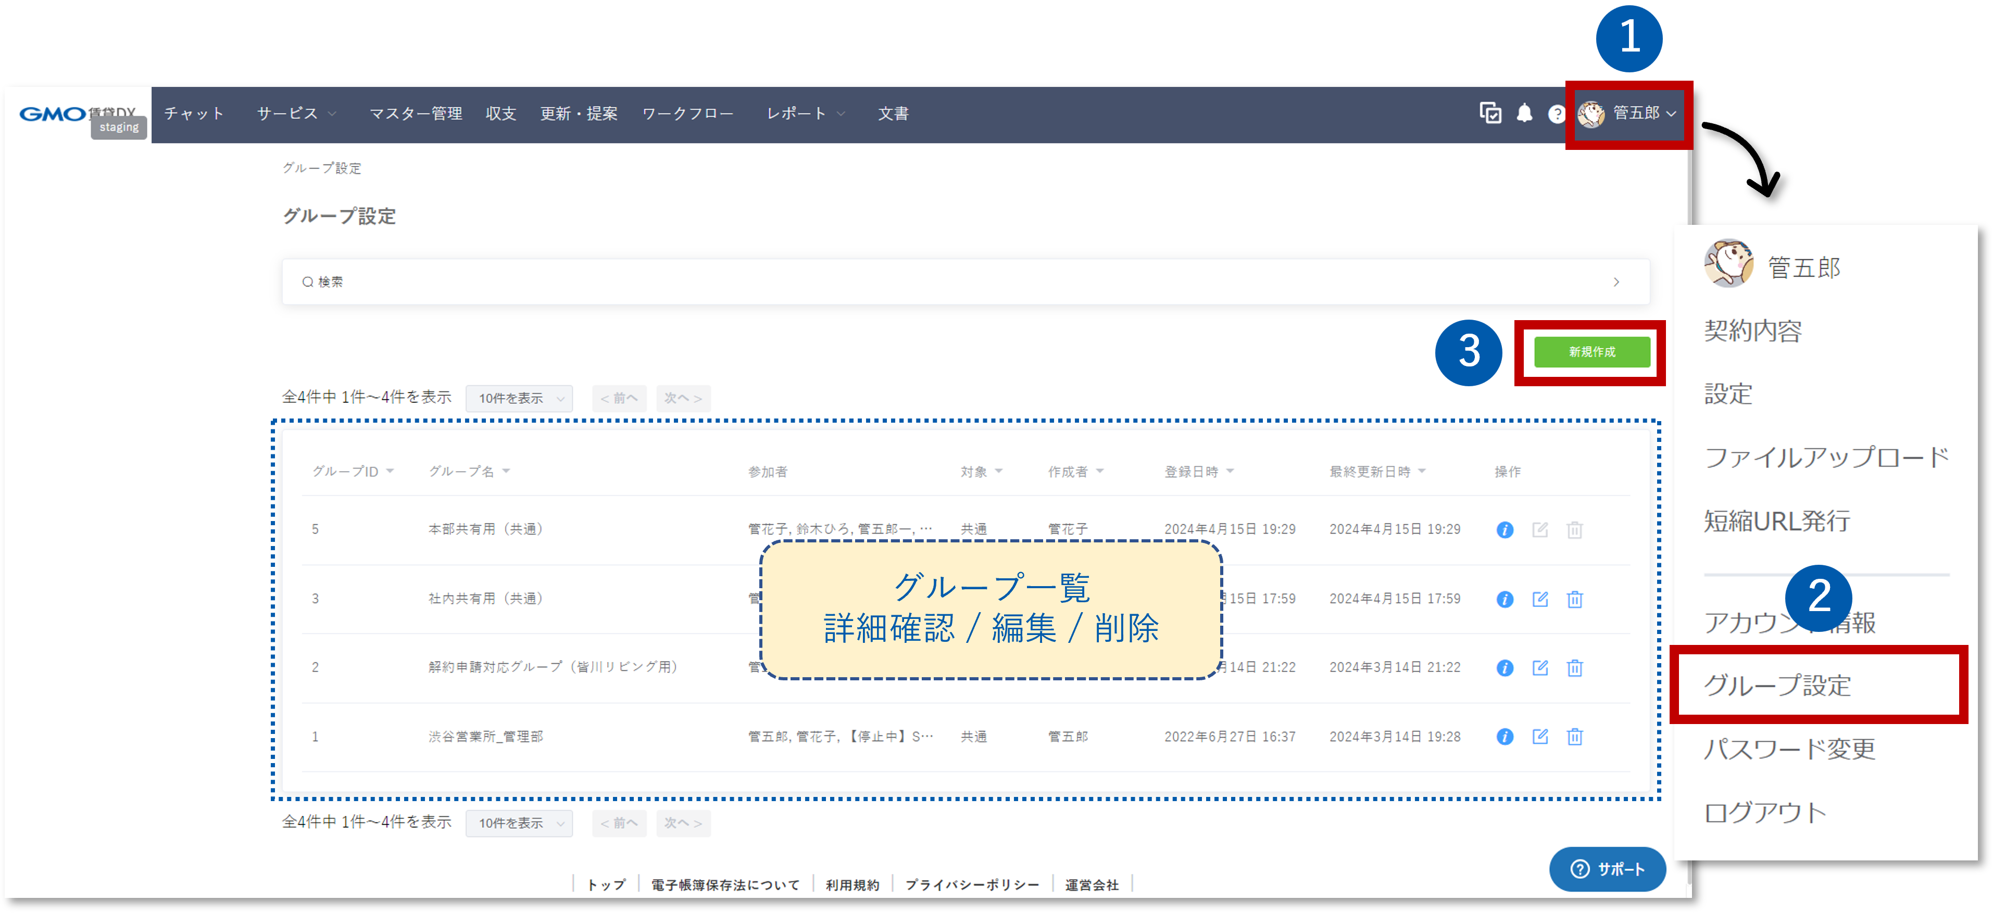
Task: Open 収支 in navigation bar
Action: (500, 113)
